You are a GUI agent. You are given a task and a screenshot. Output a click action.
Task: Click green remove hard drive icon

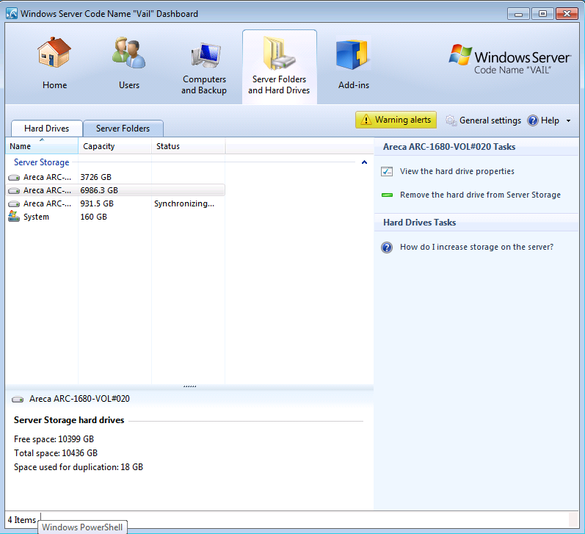(x=387, y=195)
